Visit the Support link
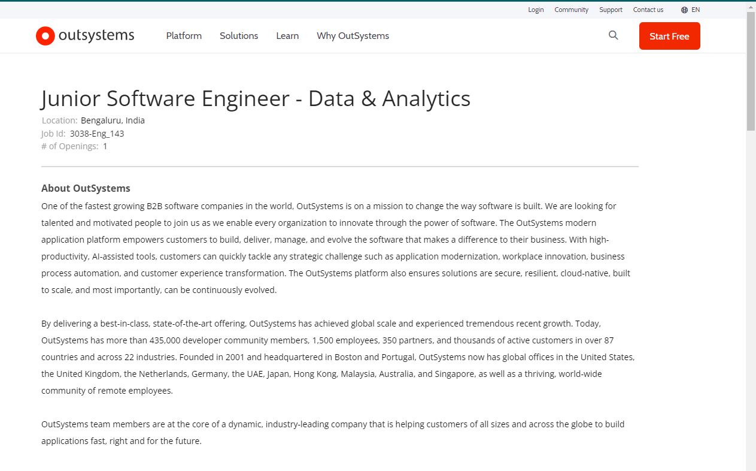The width and height of the screenshot is (756, 471). pos(611,10)
